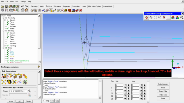Click the O3 Max value field
Screen dimensions: 184x103
(135, 93)
